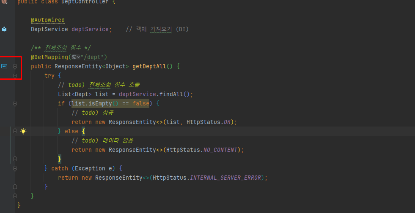Image resolution: width=415 pixels, height=213 pixels.
Task: Click HttpStatus.OK constant
Action: [x=209, y=122]
